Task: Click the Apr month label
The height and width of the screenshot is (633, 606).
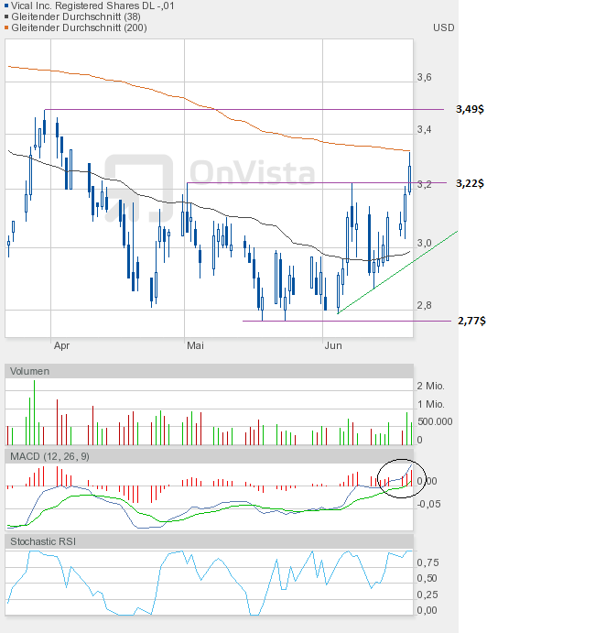Action: [x=61, y=345]
